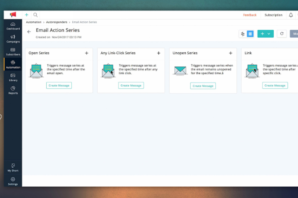Open the Subscription menu item

point(273,15)
